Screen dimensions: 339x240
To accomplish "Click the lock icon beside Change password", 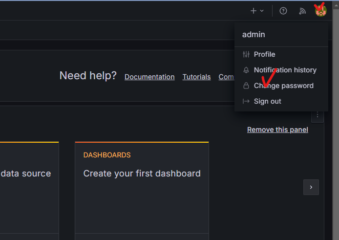I will (246, 86).
